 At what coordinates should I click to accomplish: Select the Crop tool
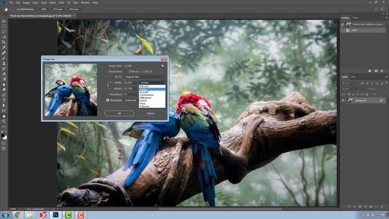(4, 42)
